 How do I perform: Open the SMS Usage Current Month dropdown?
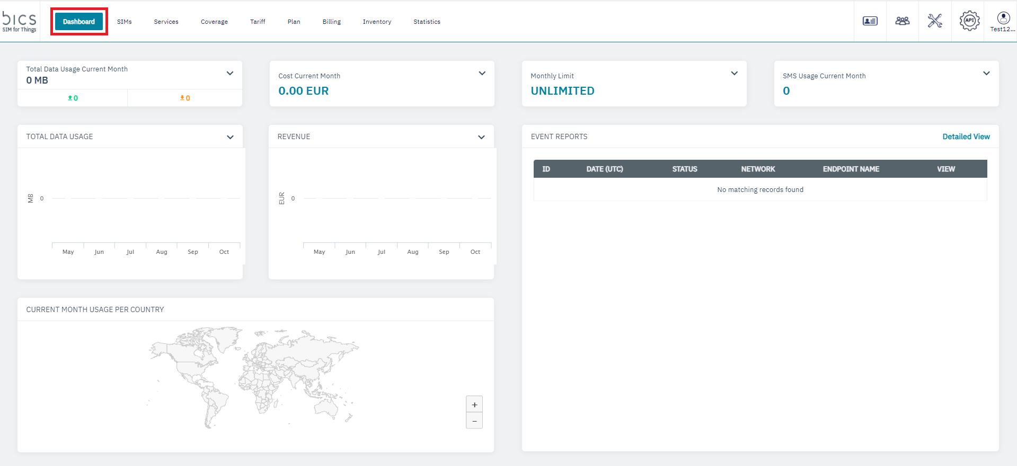point(986,74)
